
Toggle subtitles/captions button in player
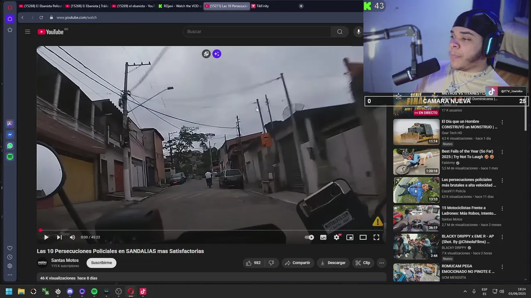click(x=323, y=237)
